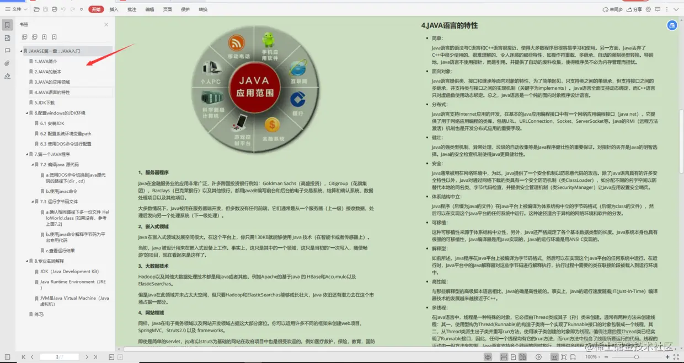The width and height of the screenshot is (684, 363).
Task: Go to next page arrow
Action: click(x=87, y=357)
